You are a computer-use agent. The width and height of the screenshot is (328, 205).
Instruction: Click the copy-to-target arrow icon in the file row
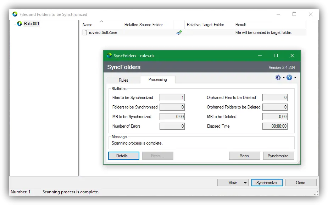click(179, 33)
